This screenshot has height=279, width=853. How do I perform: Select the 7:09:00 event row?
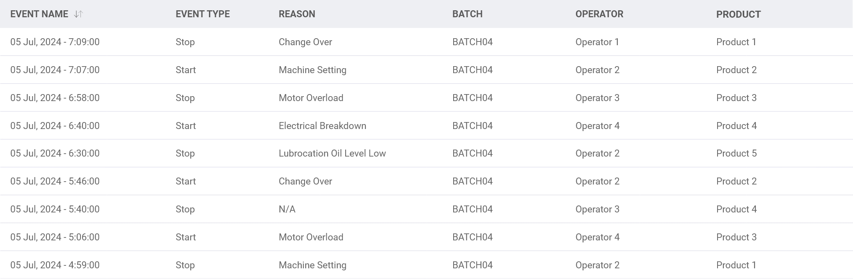coord(55,42)
